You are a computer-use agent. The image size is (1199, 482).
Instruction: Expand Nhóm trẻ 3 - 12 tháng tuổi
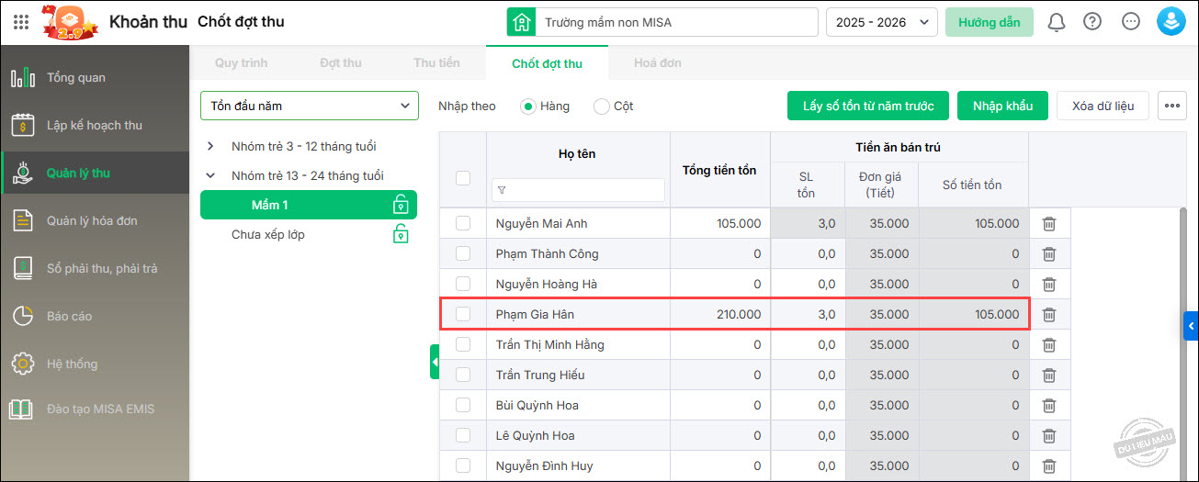[x=210, y=146]
